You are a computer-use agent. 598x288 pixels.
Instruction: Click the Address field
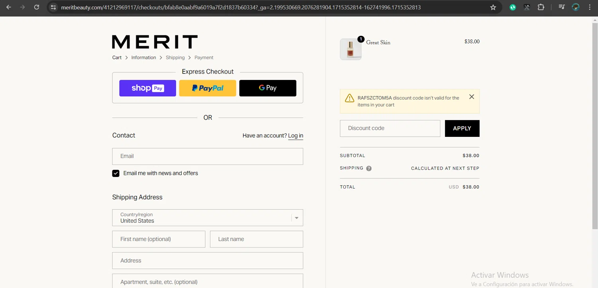tap(208, 261)
